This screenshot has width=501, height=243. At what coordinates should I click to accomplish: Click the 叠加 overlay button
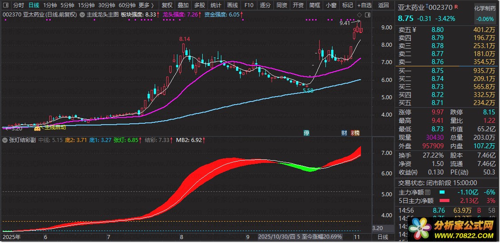point(183,5)
